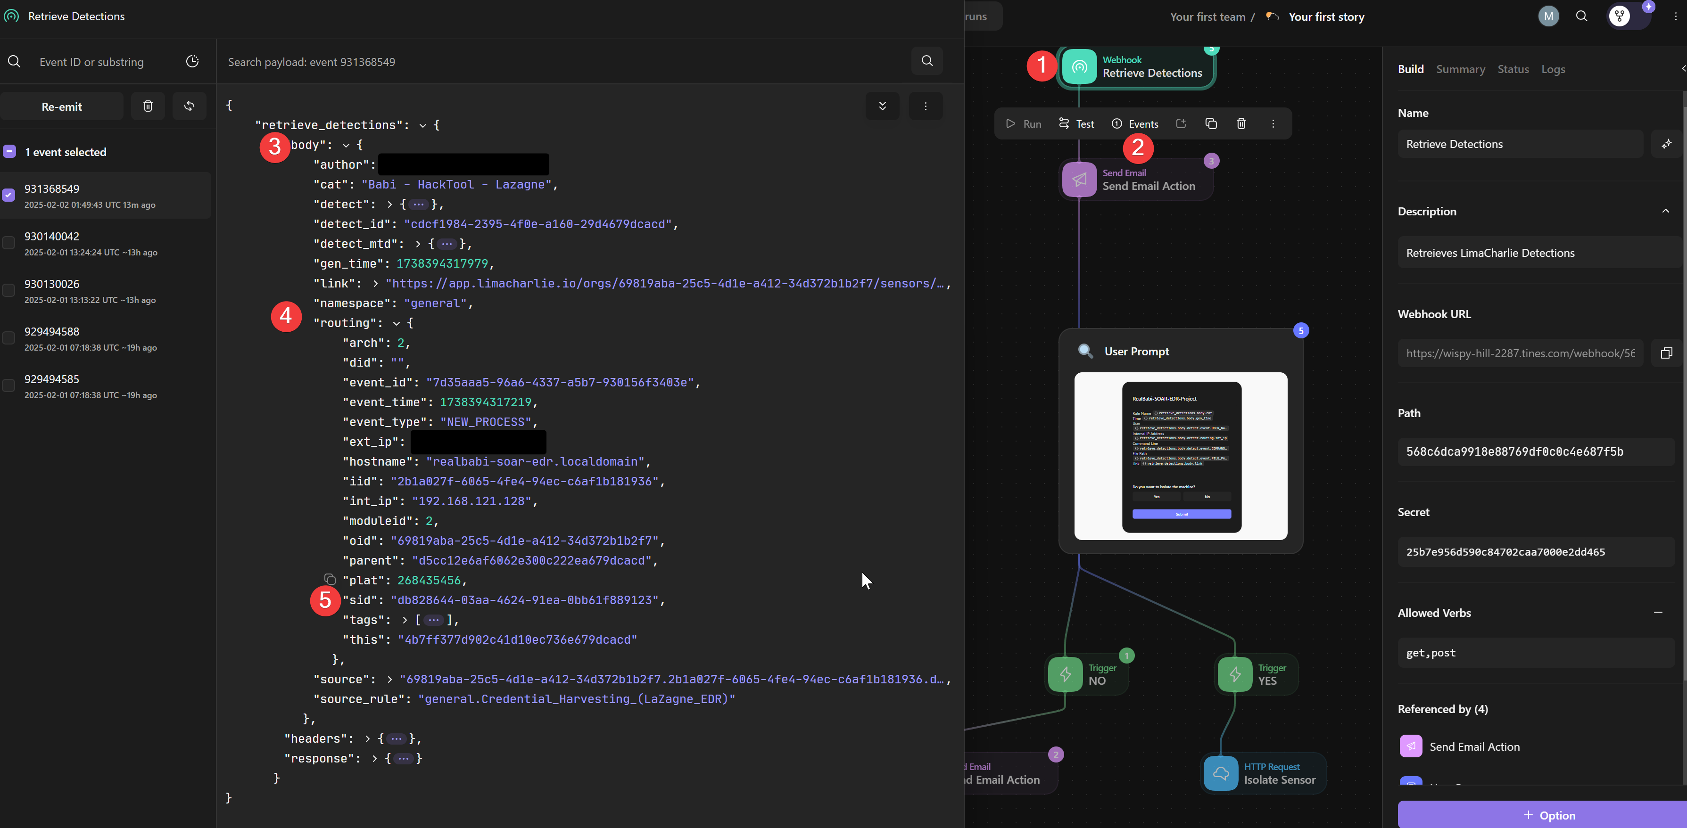
Task: Open the user avatar M
Action: (x=1548, y=16)
